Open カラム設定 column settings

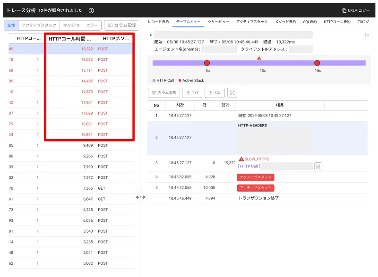pyautogui.click(x=122, y=25)
